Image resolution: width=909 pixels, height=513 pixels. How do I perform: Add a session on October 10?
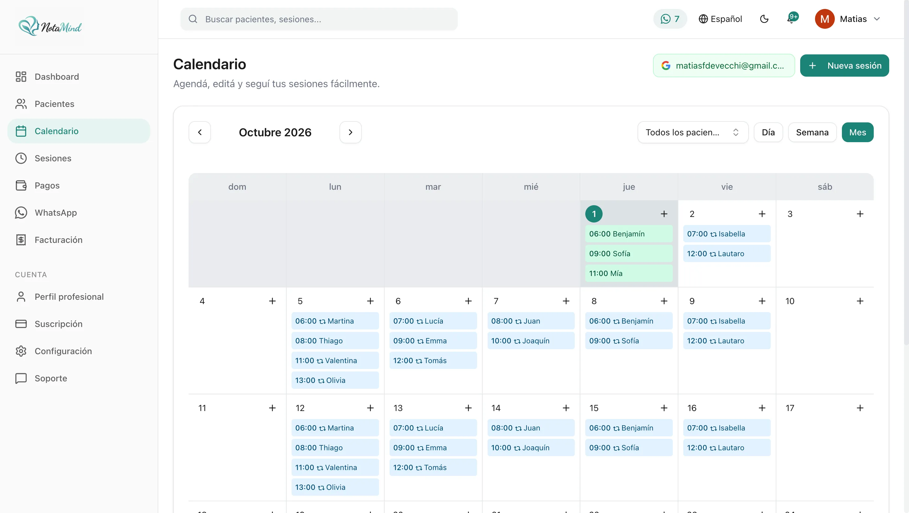click(x=860, y=301)
